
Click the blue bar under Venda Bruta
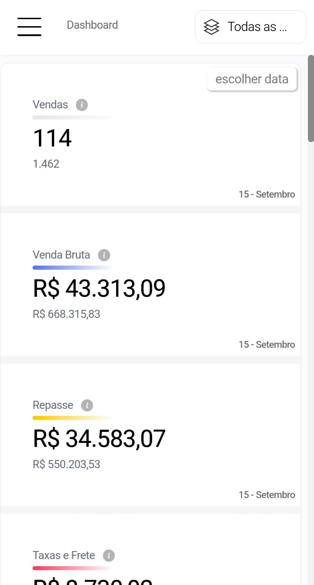coord(72,268)
